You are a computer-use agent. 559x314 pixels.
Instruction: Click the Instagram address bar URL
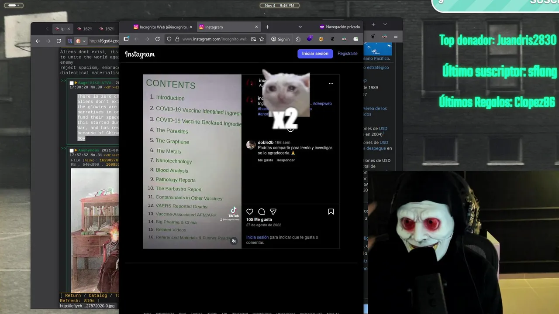click(x=214, y=39)
